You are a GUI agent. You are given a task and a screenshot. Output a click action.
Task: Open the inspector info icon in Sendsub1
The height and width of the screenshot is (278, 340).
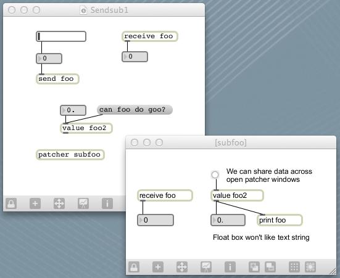point(107,203)
